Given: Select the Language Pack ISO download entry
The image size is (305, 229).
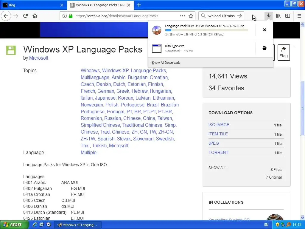Looking at the screenshot, I should 202,30.
